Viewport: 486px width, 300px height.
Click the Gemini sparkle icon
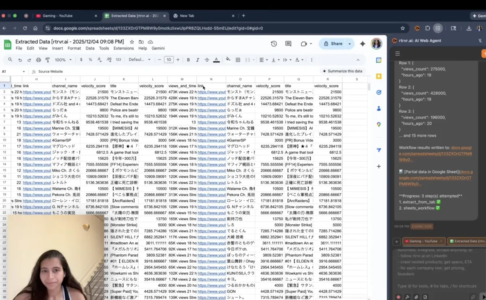click(x=362, y=44)
